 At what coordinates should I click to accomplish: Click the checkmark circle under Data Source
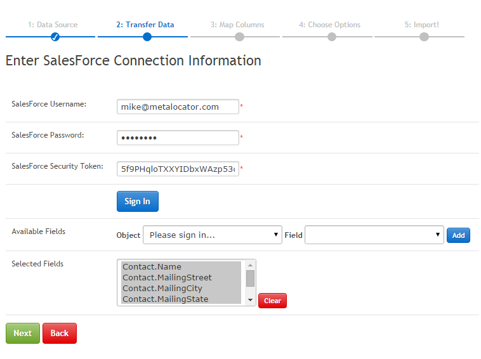tap(55, 37)
